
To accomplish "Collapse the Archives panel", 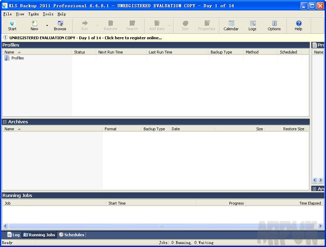I will (5, 122).
